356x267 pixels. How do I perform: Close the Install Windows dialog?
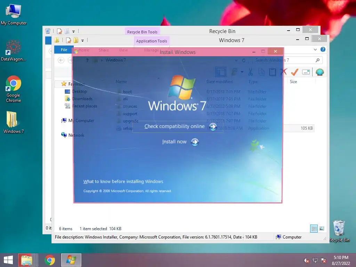click(x=275, y=51)
